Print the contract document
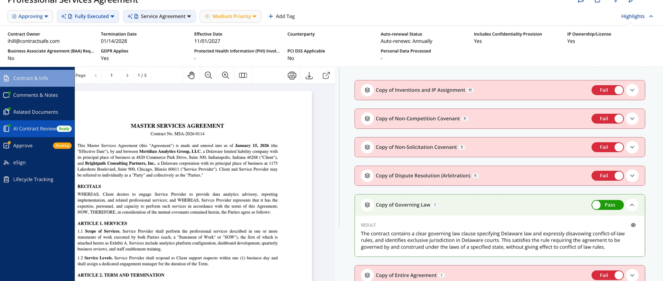This screenshot has width=663, height=281. (x=292, y=75)
